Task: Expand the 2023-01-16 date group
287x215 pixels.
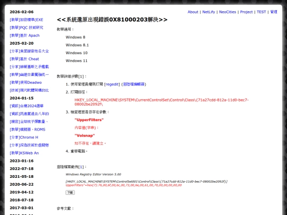Action: [22, 161]
